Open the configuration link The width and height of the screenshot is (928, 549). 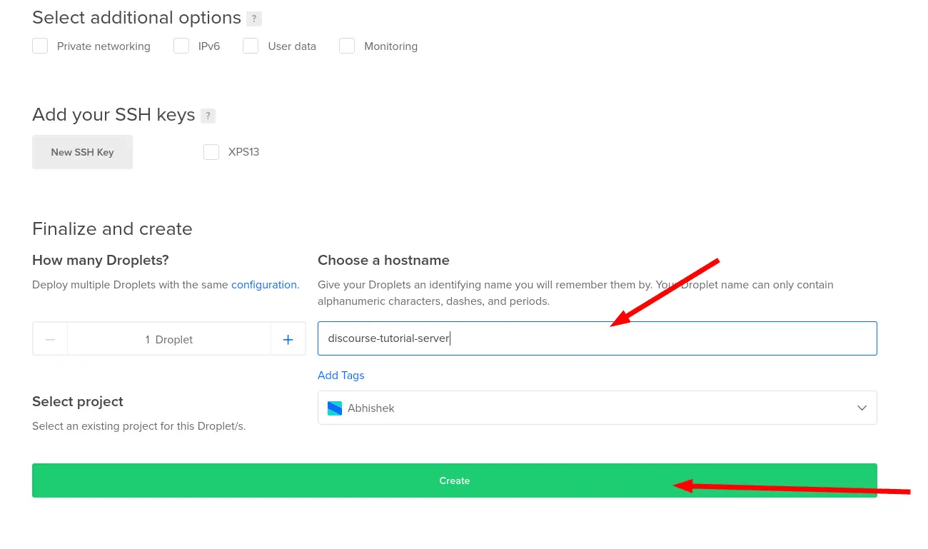(x=263, y=285)
